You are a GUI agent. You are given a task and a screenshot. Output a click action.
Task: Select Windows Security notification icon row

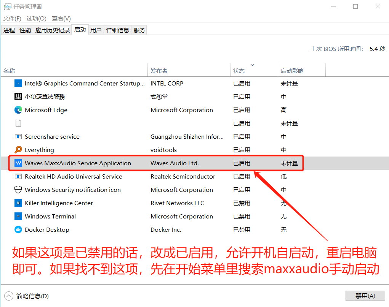pos(194,190)
